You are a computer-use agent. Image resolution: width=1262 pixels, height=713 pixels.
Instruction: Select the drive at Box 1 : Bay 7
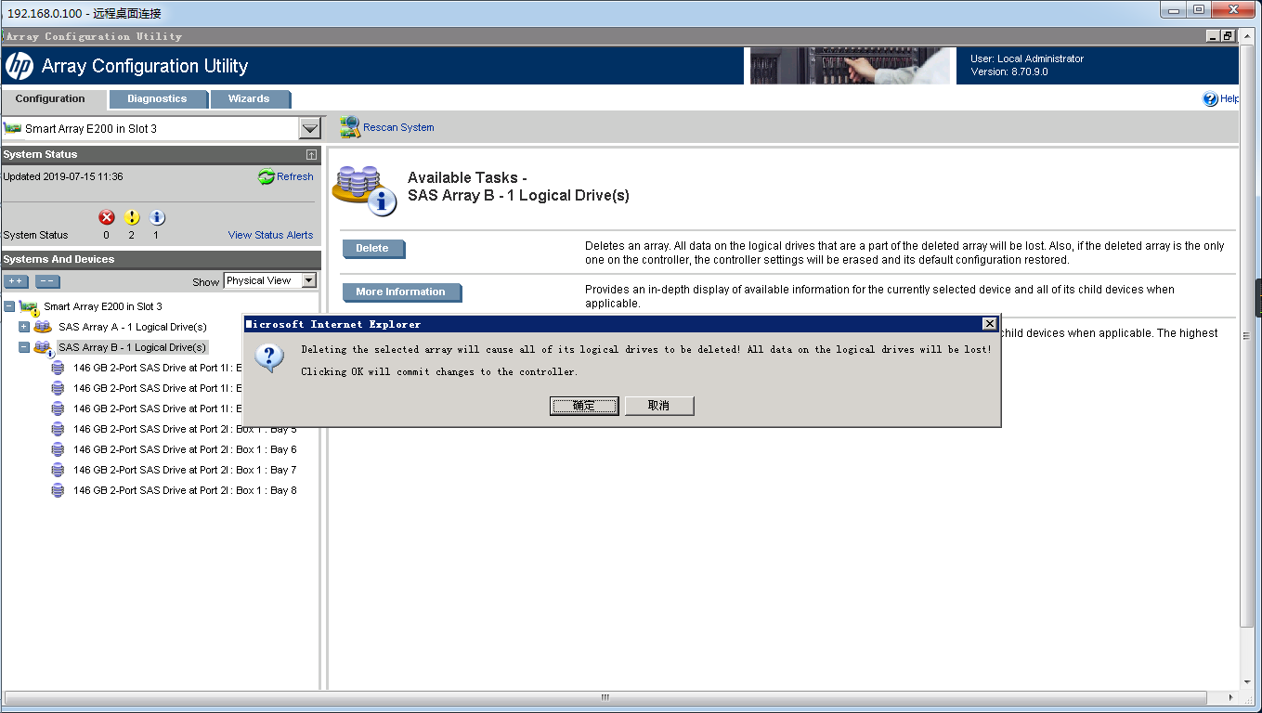[185, 470]
